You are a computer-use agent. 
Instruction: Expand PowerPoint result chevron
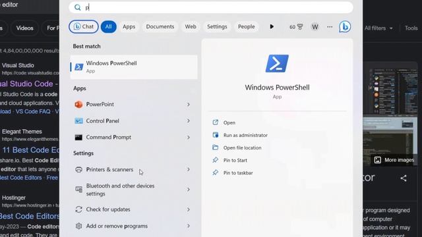click(x=189, y=104)
